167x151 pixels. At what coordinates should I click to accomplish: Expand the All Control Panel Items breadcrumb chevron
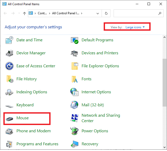82,13
